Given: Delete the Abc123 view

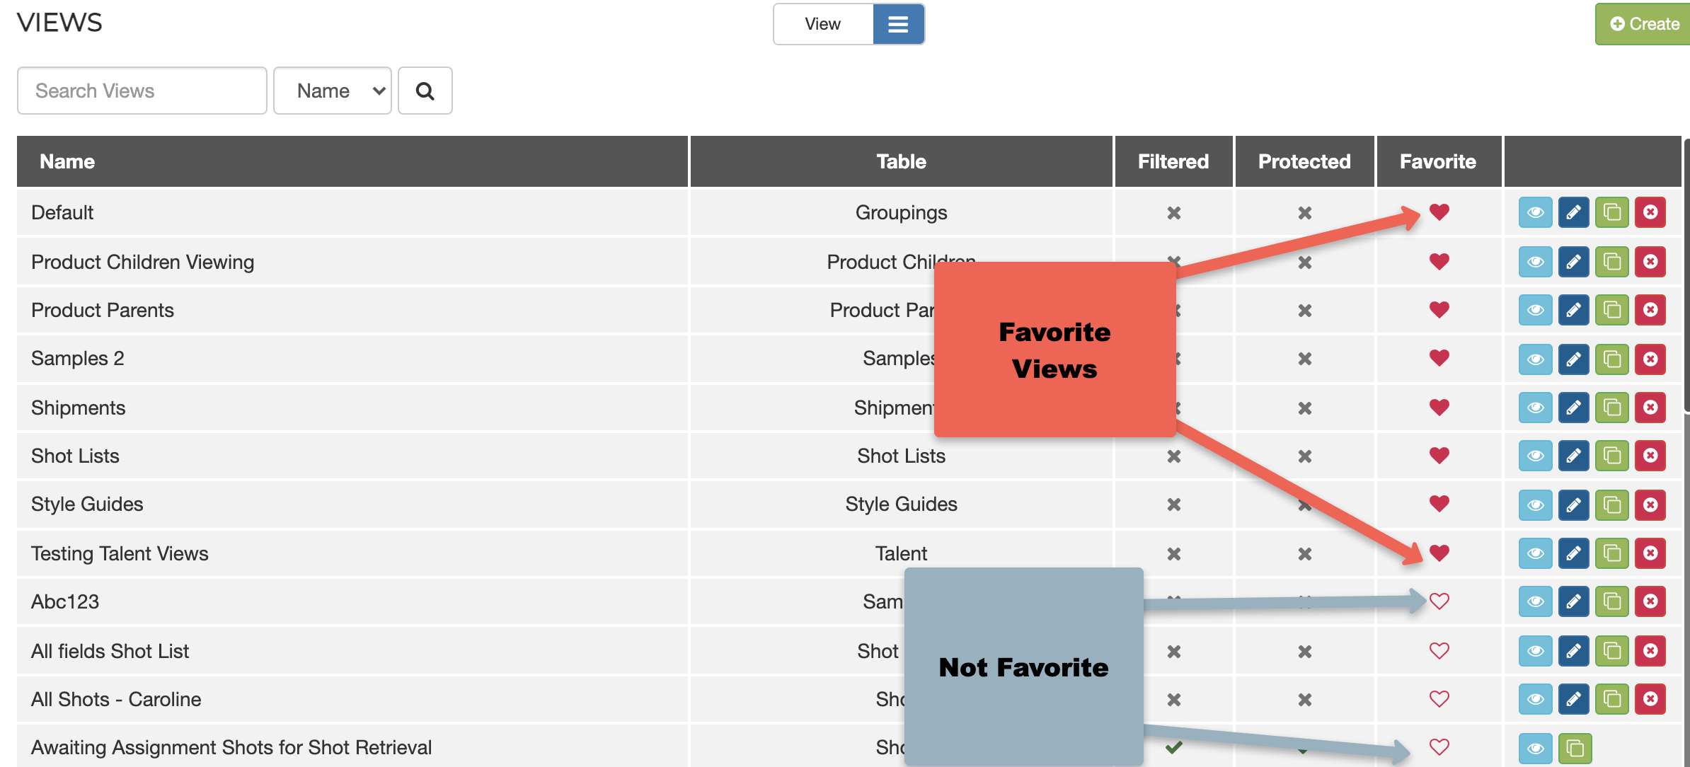Looking at the screenshot, I should 1650,601.
